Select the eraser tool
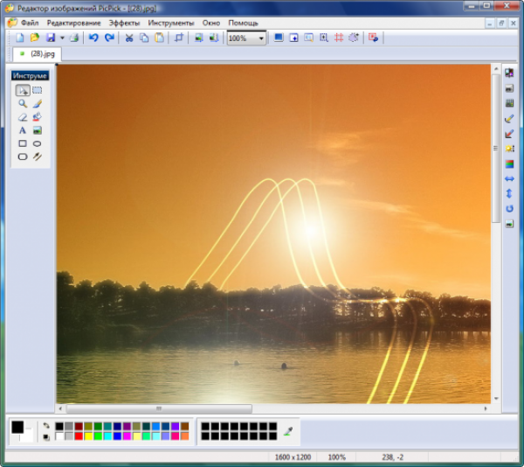Viewport: 524px width, 467px height. [23, 117]
